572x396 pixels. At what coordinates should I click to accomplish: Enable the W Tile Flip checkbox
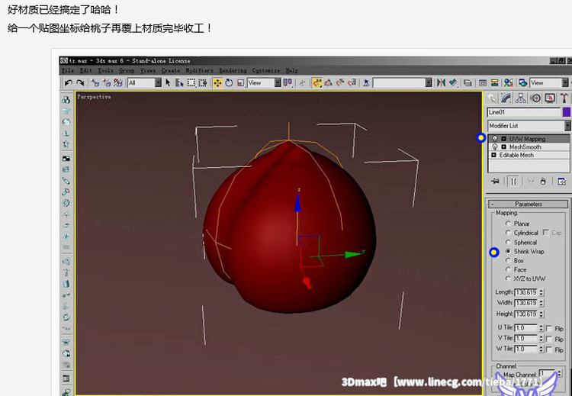click(x=549, y=349)
